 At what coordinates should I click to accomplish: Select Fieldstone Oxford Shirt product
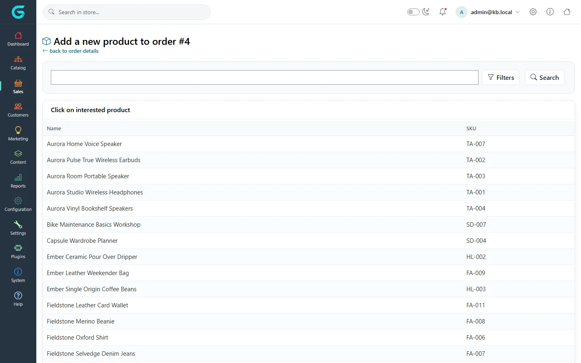pyautogui.click(x=309, y=338)
